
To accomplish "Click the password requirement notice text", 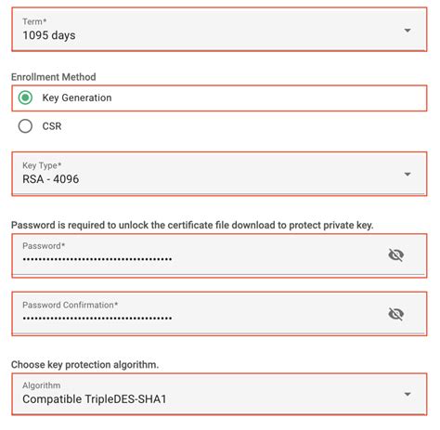I will tap(192, 225).
